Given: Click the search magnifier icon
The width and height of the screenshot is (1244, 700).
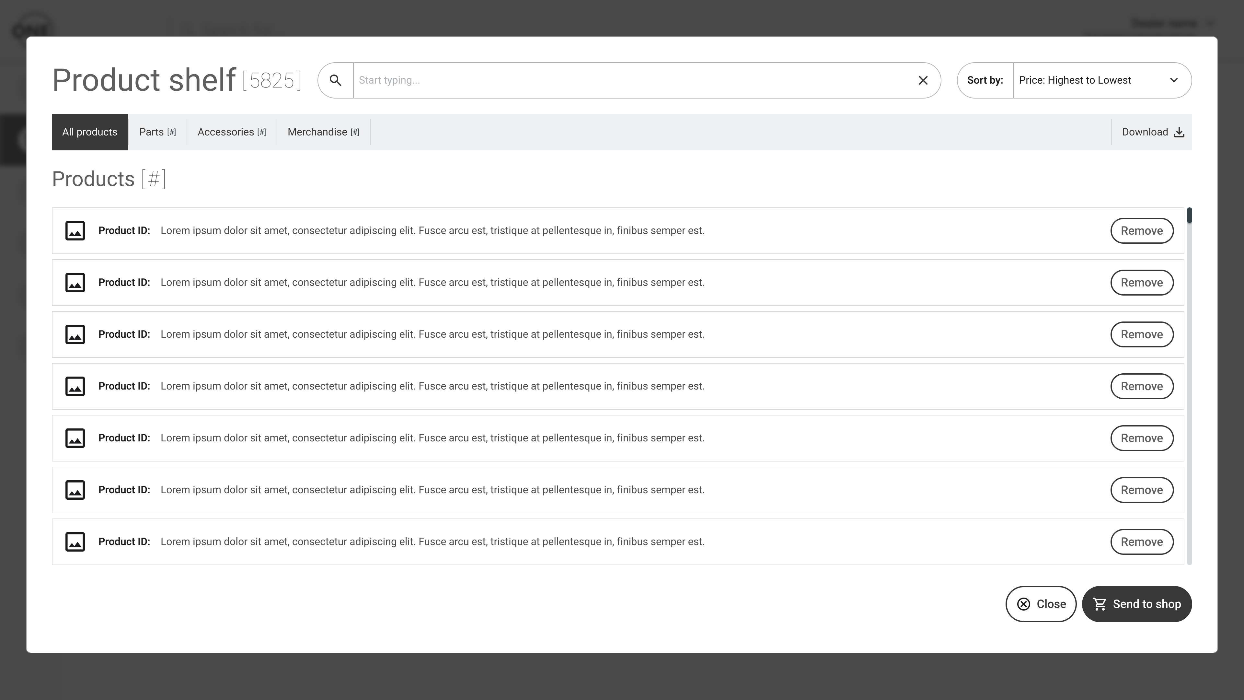Looking at the screenshot, I should tap(336, 80).
